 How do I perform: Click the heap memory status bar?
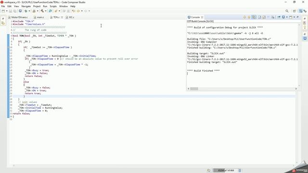coord(225,171)
